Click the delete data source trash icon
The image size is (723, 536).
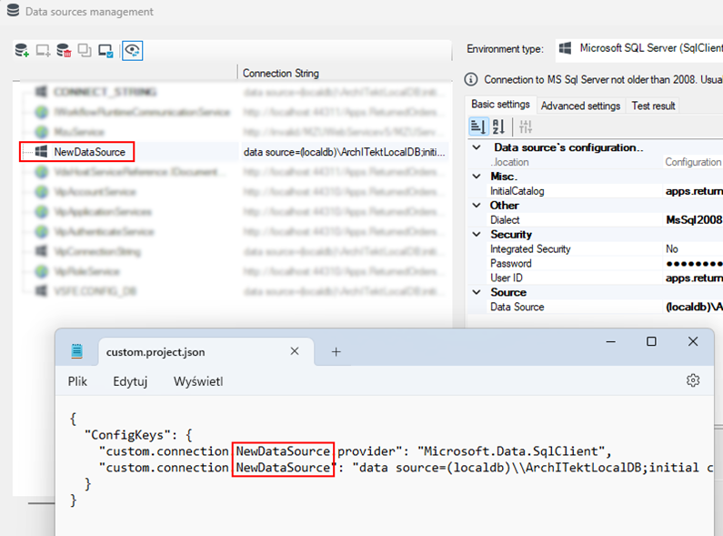[x=64, y=50]
